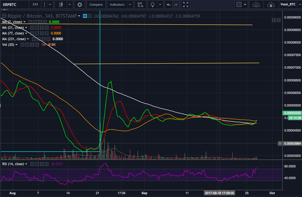Open the Indicators button
This screenshot has height=197, width=302.
tap(117, 5)
